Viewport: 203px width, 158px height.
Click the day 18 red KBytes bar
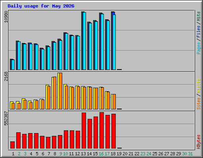[113, 131]
